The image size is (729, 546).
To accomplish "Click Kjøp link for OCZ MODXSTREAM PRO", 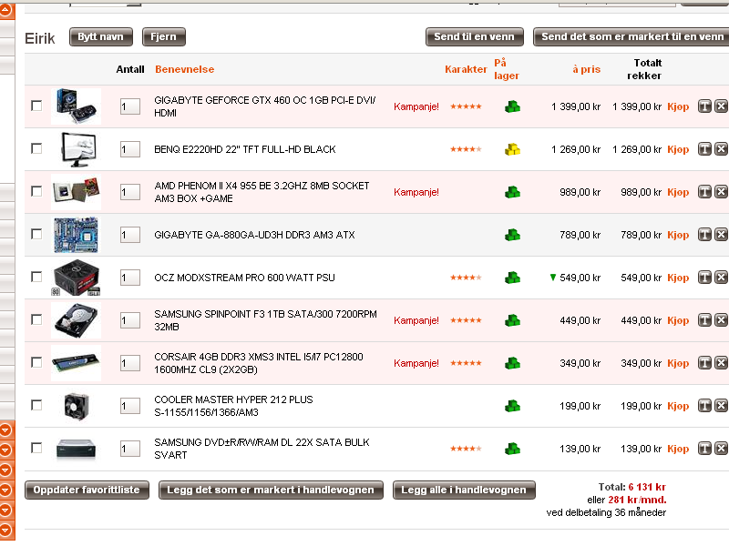I will [678, 278].
